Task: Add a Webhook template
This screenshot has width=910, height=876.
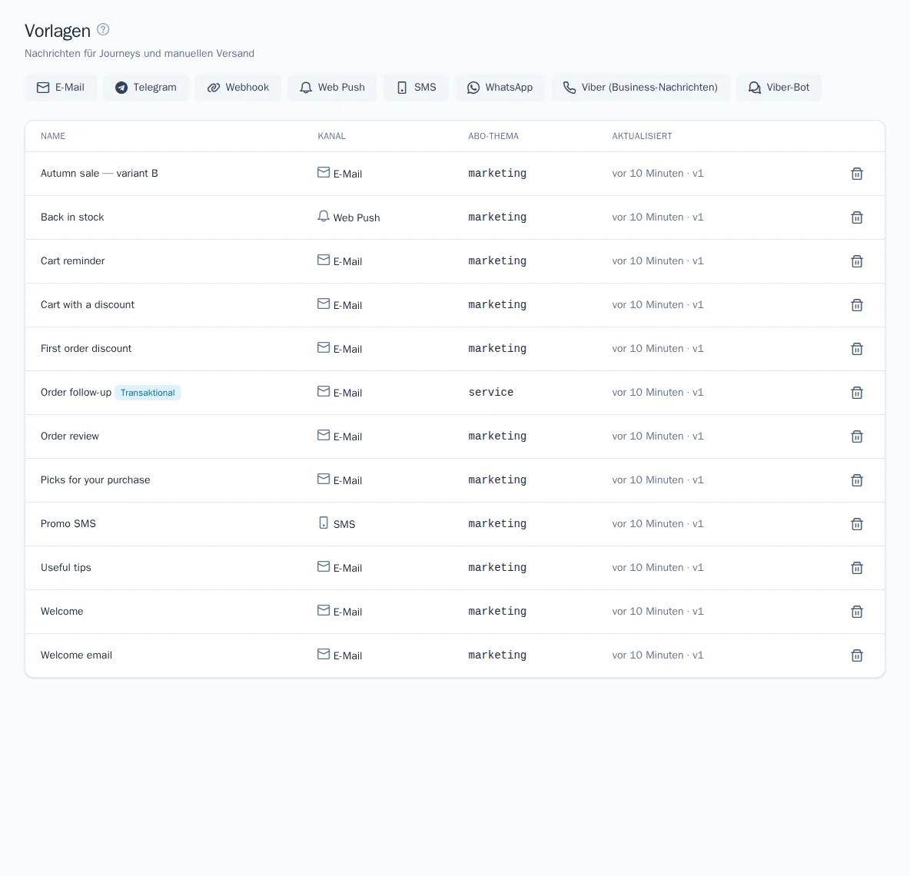Action: pos(238,88)
